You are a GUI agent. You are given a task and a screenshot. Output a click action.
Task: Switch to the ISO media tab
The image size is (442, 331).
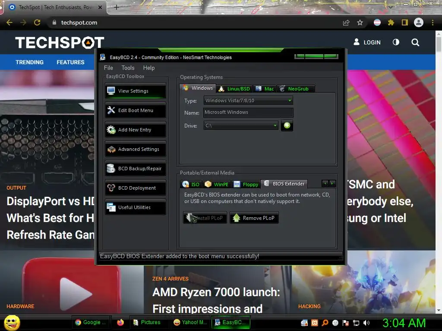pos(191,184)
